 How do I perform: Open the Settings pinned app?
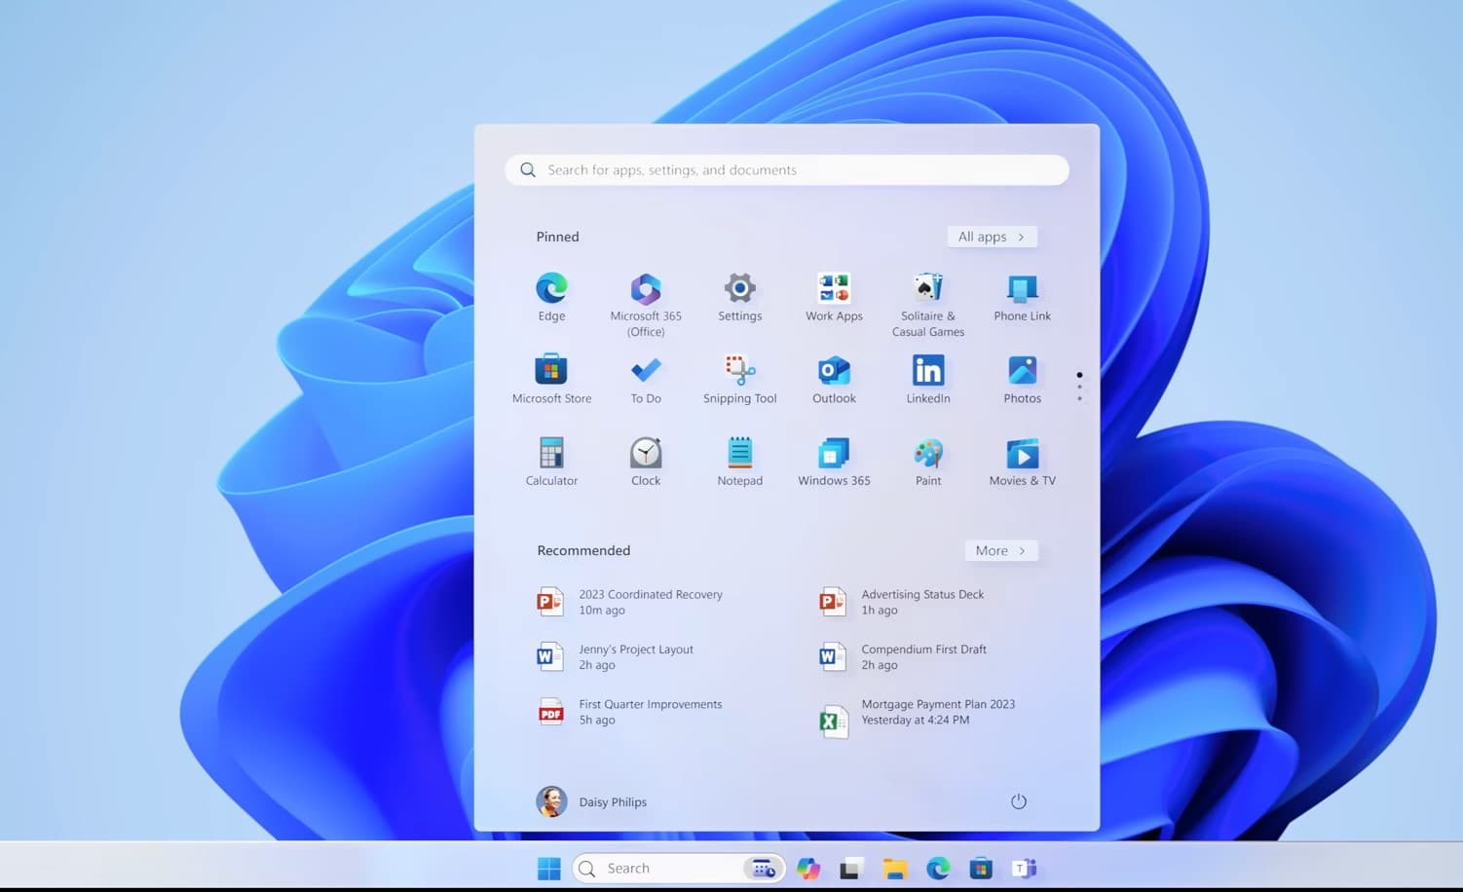coord(740,297)
